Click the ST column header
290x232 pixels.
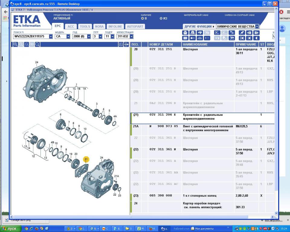click(262, 44)
